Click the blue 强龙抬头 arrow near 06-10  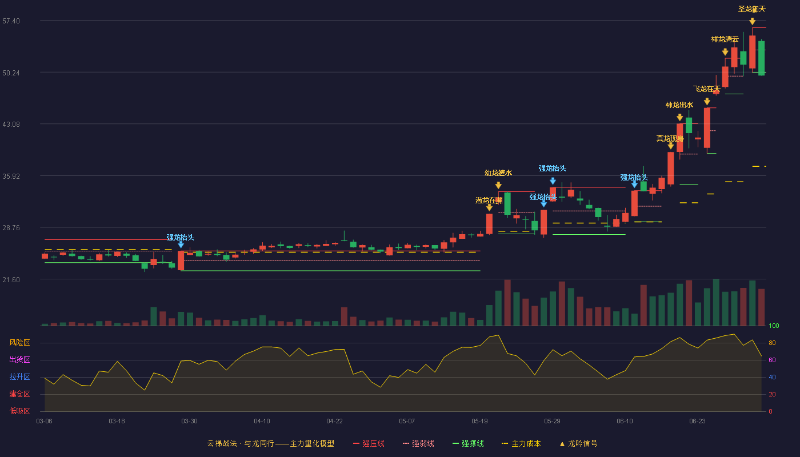[x=634, y=184]
